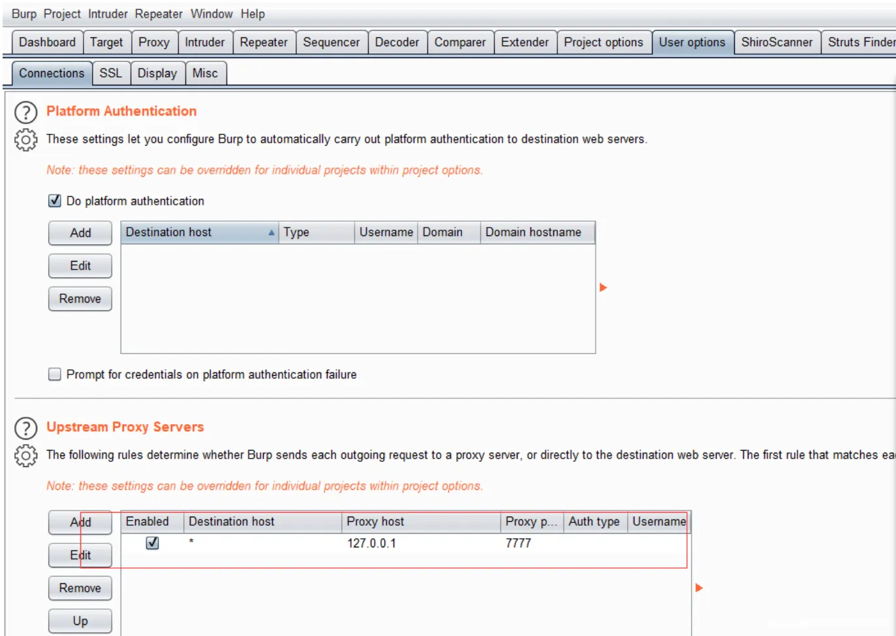This screenshot has width=896, height=636.
Task: Sort by Destination host column header arrow
Action: point(271,233)
